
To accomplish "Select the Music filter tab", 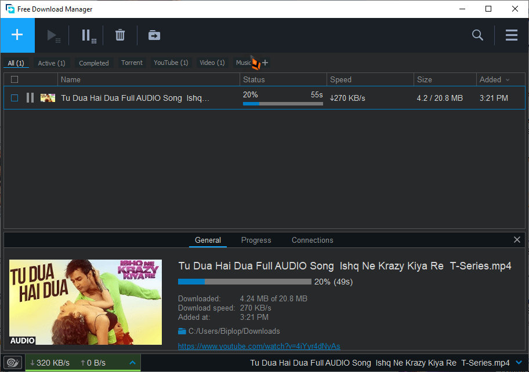I will pyautogui.click(x=243, y=63).
